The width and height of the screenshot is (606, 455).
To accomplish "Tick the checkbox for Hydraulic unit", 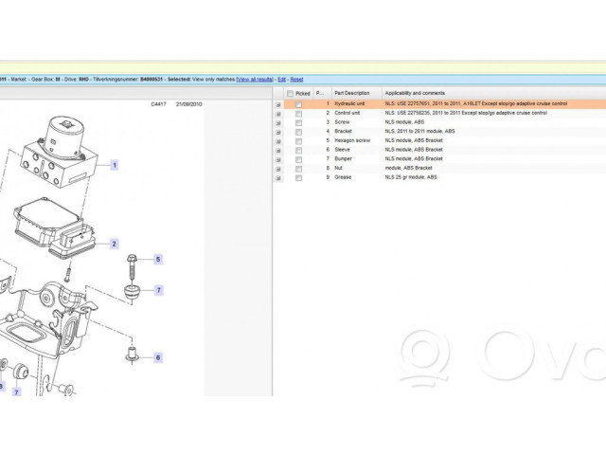I will pyautogui.click(x=299, y=103).
